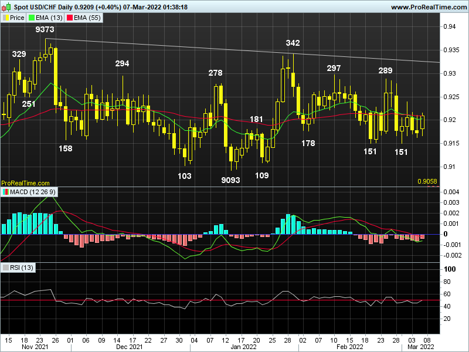Screen dimensions: 469x352
Task: Click the 0.915 price axis label
Action: (451, 143)
